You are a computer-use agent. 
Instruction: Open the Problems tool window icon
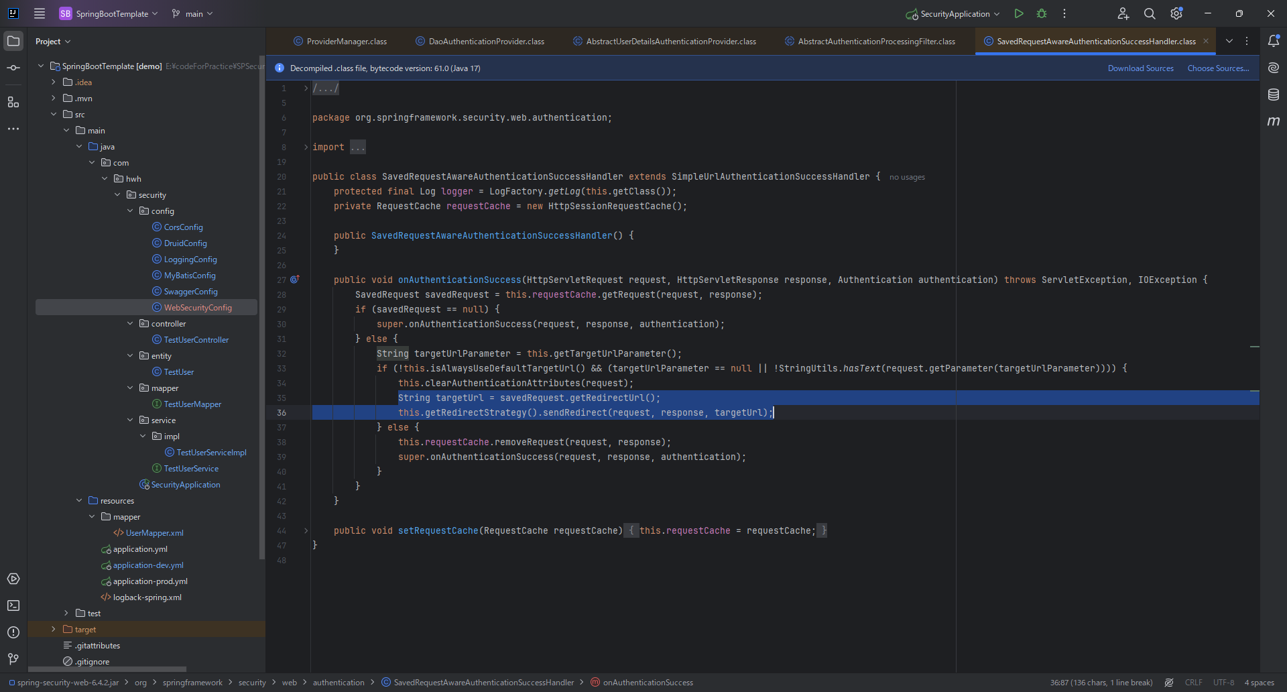point(13,632)
